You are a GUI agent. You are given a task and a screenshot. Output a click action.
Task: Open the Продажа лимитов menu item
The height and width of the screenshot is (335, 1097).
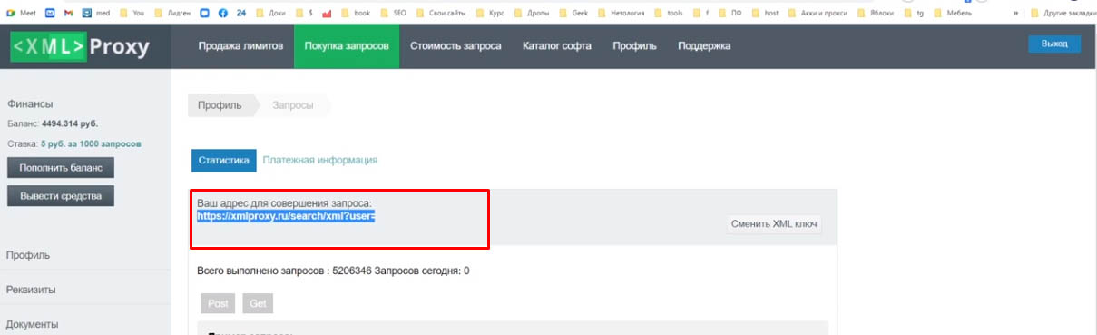(x=240, y=46)
